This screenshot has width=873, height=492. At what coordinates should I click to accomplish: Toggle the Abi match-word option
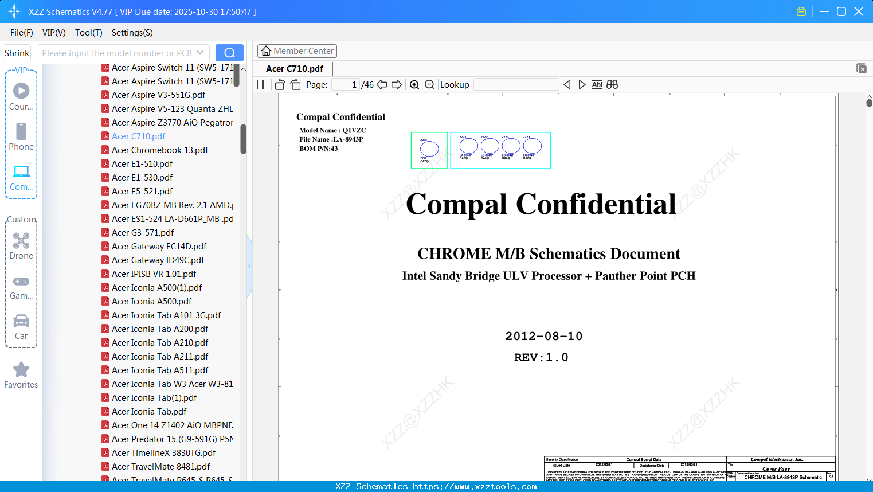click(x=597, y=85)
